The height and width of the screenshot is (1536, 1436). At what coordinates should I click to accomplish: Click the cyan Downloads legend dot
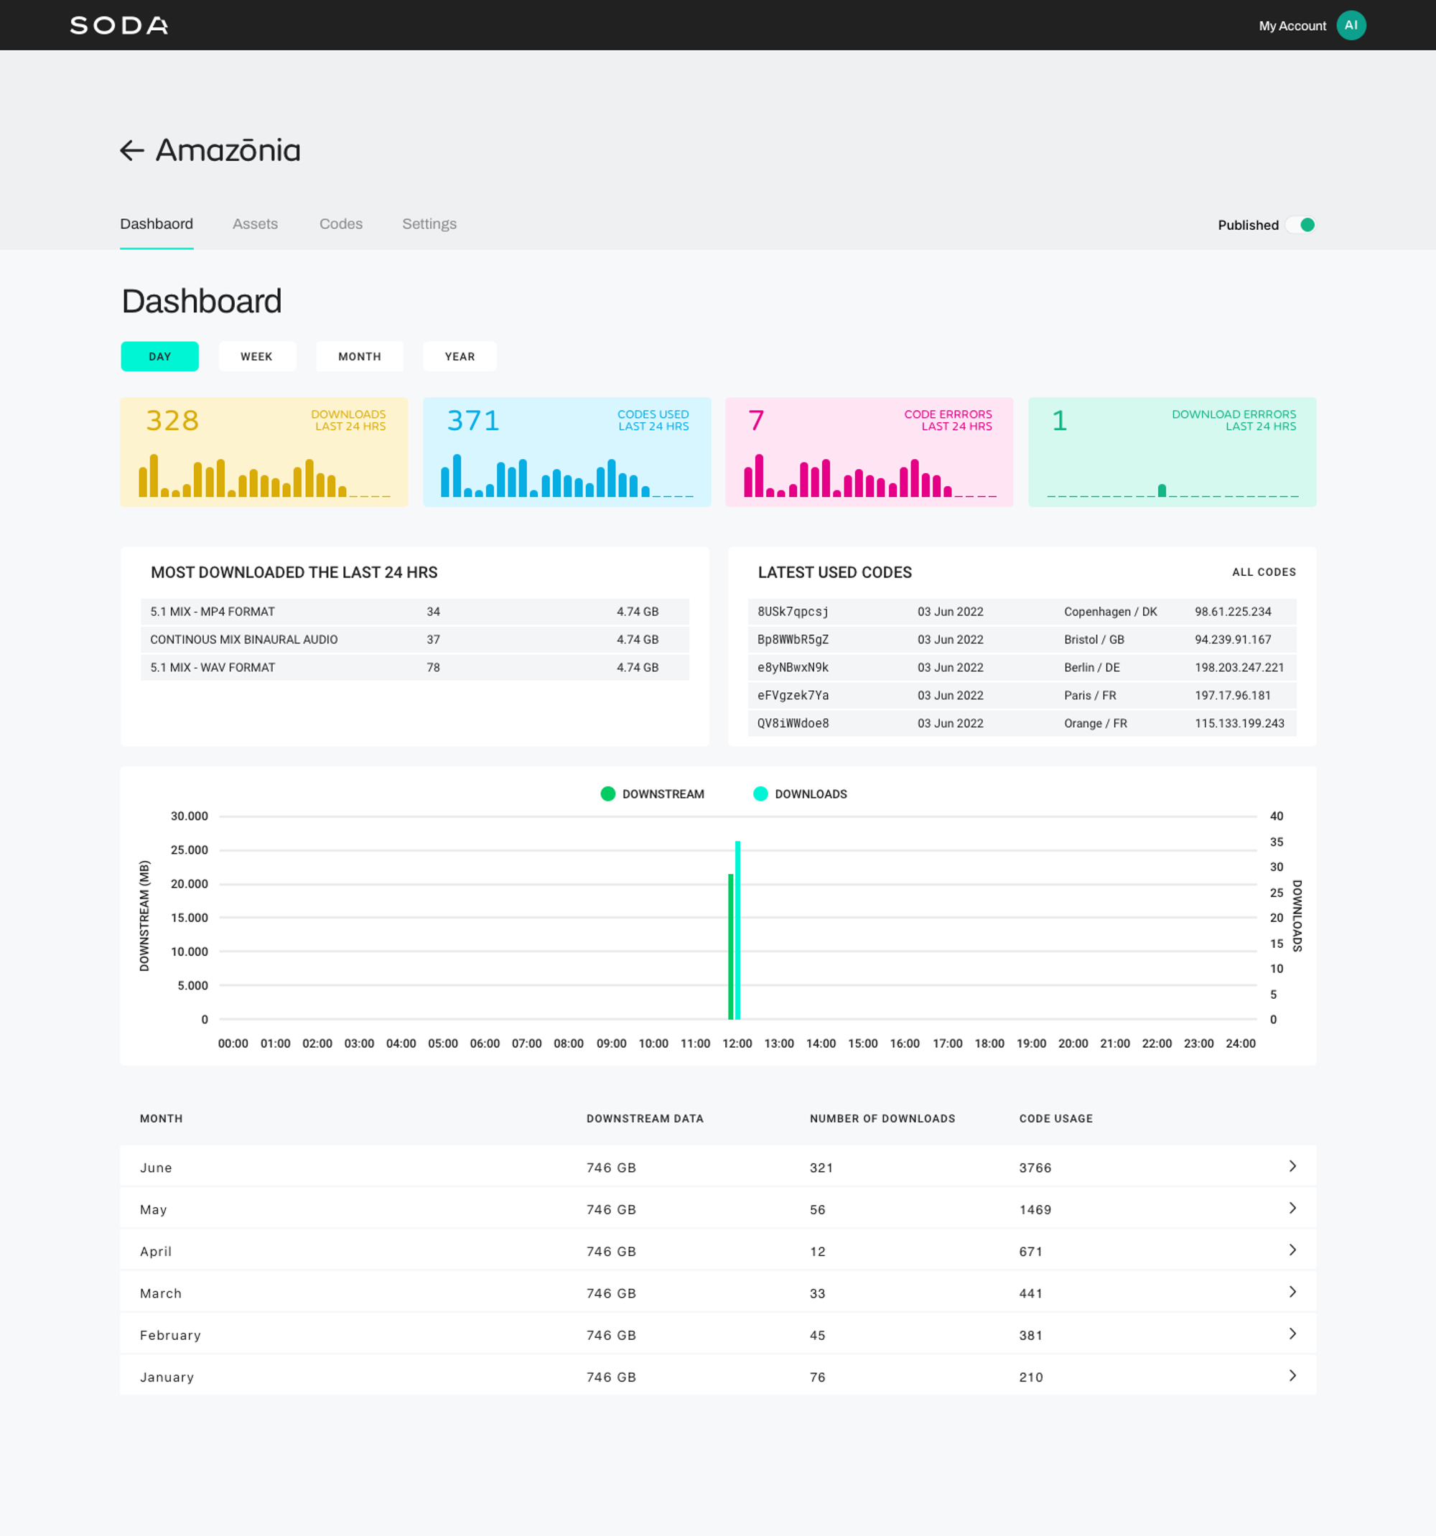pos(760,793)
